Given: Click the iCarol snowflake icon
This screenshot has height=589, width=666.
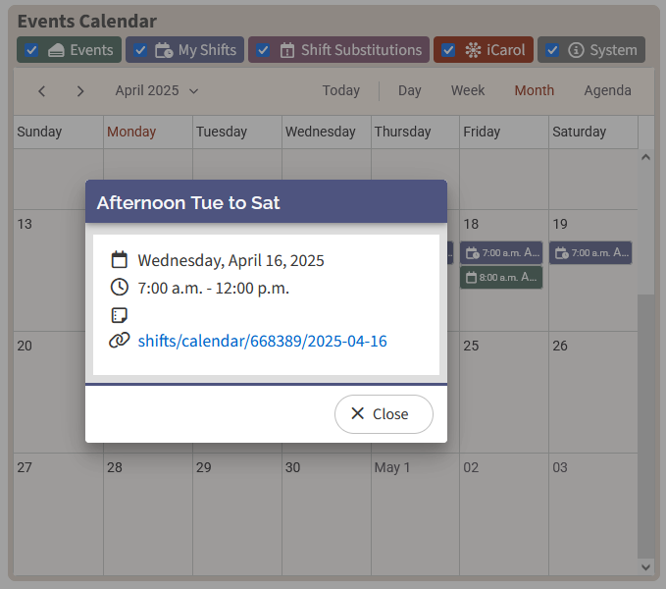Looking at the screenshot, I should coord(473,50).
